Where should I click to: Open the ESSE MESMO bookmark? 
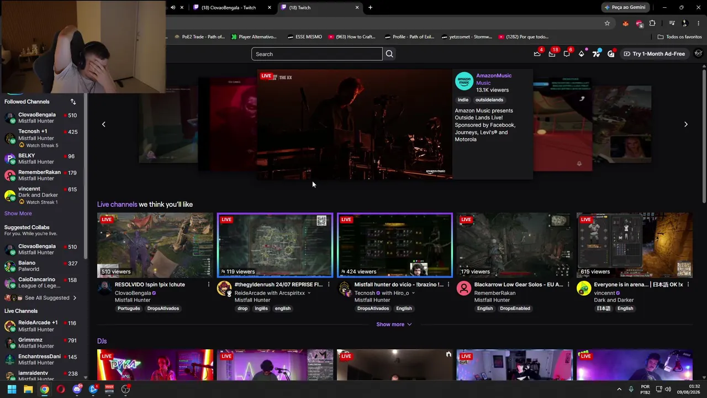coord(305,37)
